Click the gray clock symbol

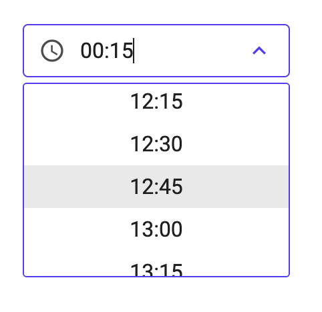click(52, 51)
